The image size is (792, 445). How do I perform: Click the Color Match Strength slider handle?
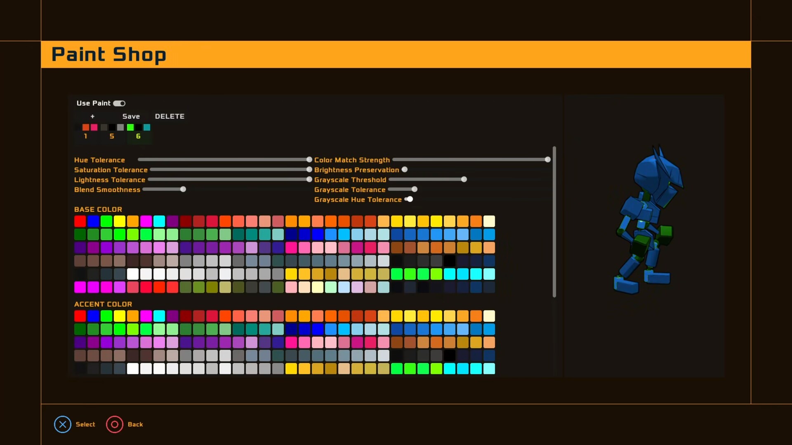547,159
